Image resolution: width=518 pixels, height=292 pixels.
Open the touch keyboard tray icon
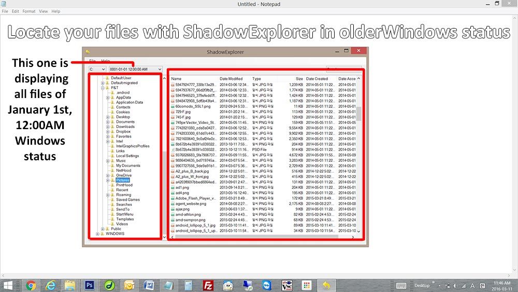tap(401, 286)
